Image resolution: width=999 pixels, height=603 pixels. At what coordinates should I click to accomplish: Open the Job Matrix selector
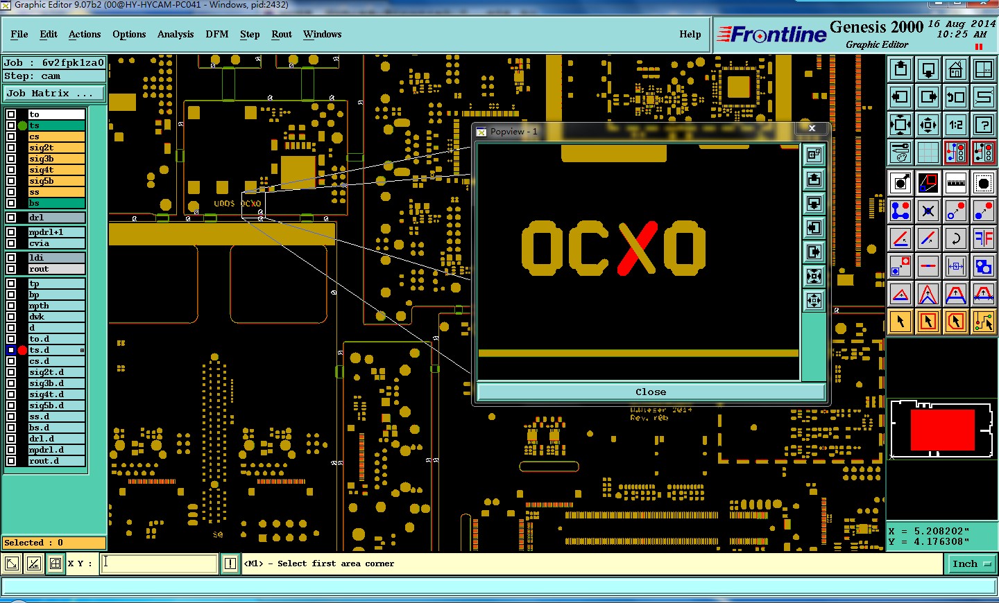54,93
